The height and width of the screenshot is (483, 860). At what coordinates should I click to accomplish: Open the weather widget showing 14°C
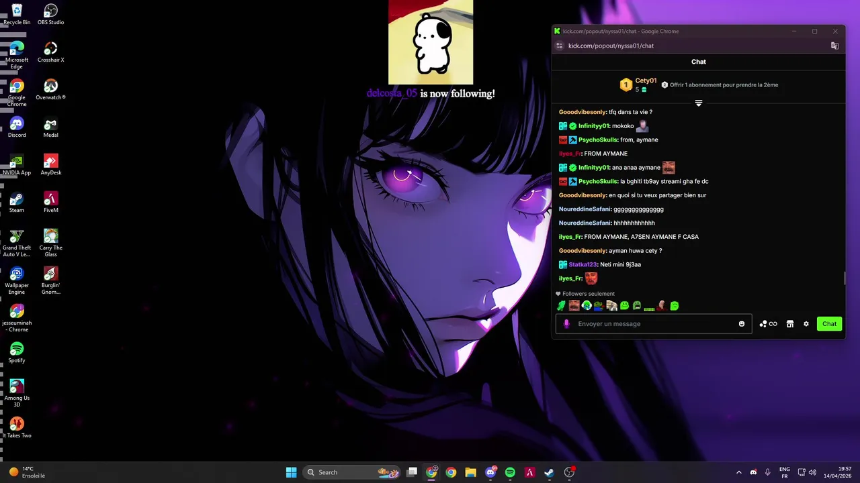click(27, 472)
